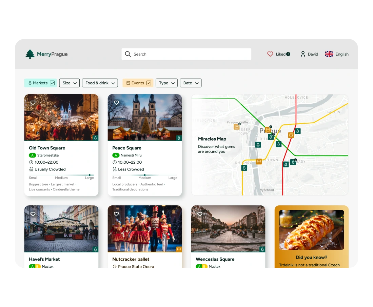The height and width of the screenshot is (307, 373).
Task: Adjust the Old Town Square size slider
Action: click(90, 175)
